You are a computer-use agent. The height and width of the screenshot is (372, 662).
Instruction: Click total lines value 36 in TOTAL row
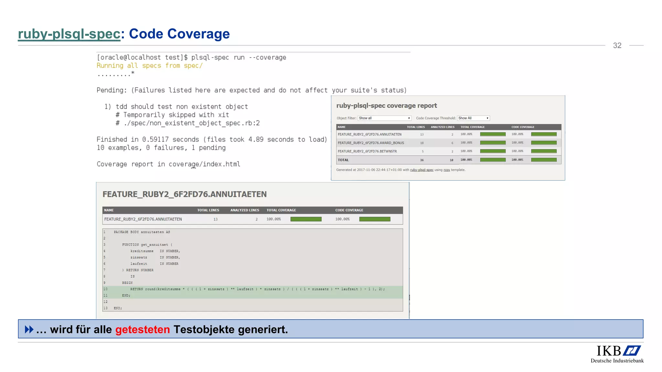point(422,160)
